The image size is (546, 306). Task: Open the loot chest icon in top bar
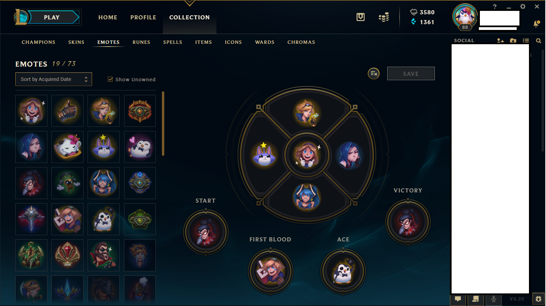pos(361,17)
